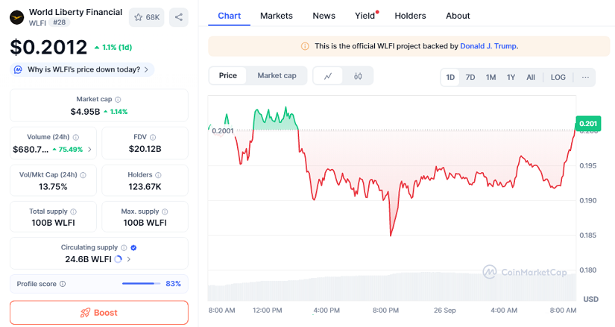Screen dimensions: 615x327
Task: Toggle LOG scale on chart
Action: (x=558, y=77)
